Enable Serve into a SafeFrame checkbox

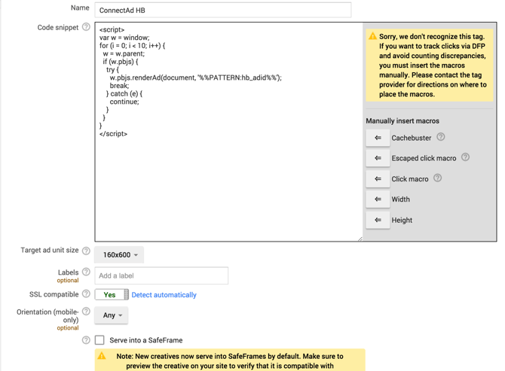(x=99, y=340)
